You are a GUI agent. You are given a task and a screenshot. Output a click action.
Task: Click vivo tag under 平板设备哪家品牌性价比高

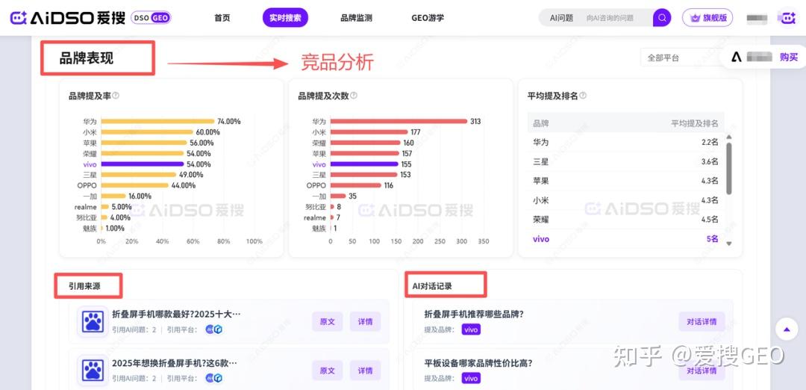point(471,379)
